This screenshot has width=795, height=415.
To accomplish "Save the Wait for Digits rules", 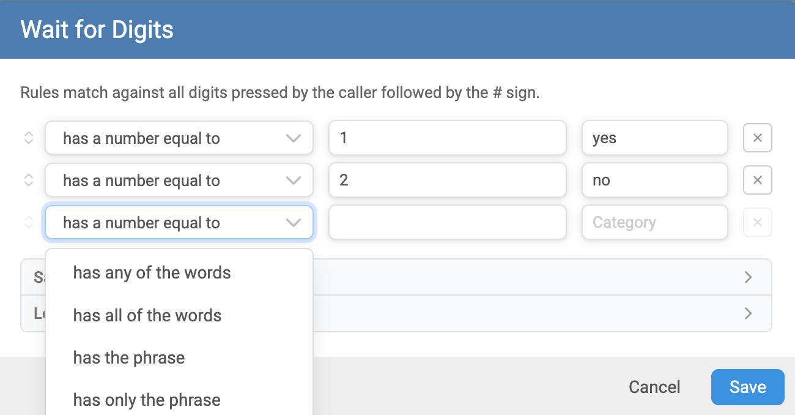I will tap(747, 387).
